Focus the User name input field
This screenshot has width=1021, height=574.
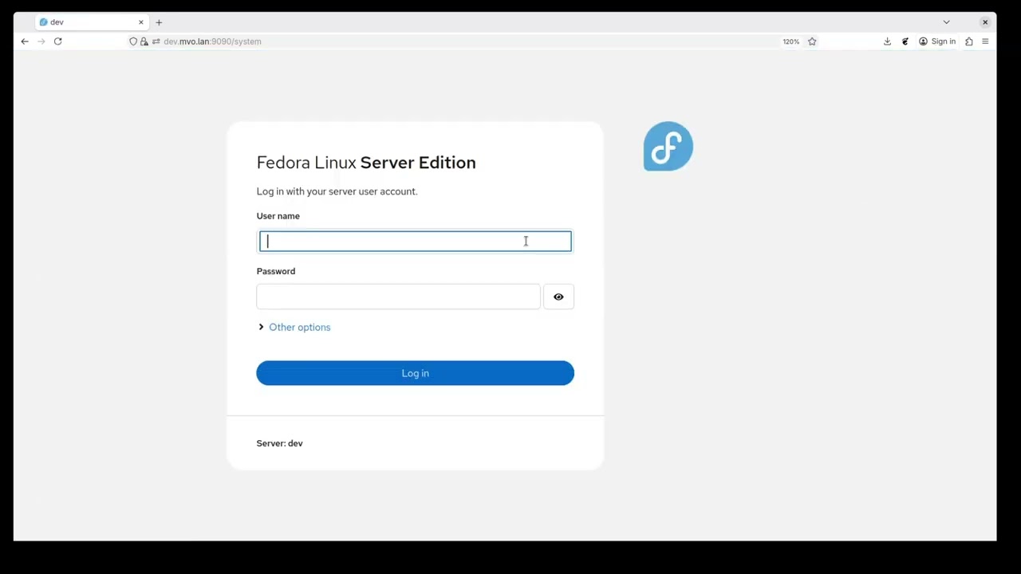click(x=416, y=242)
